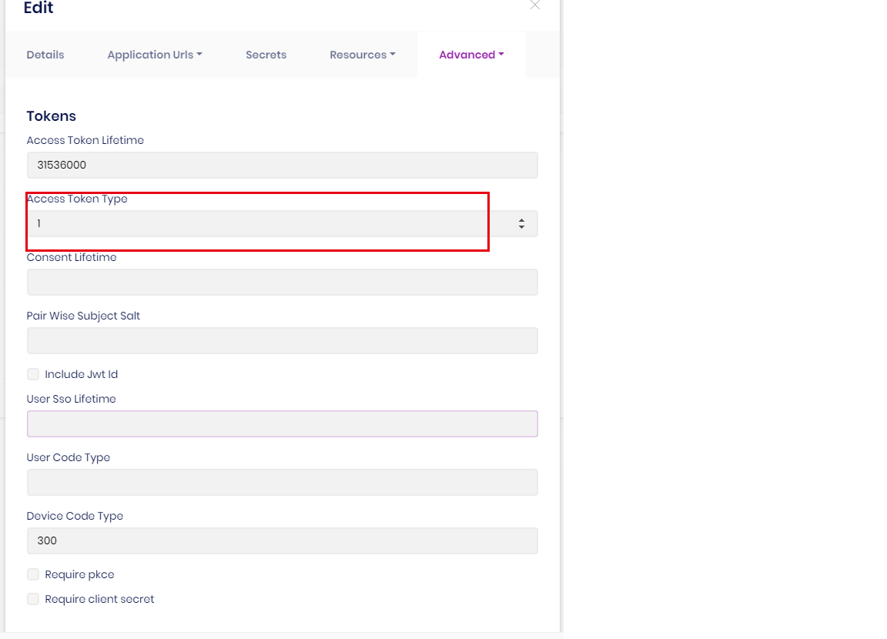
Task: Click the Access Token Lifetime input field
Action: point(282,166)
